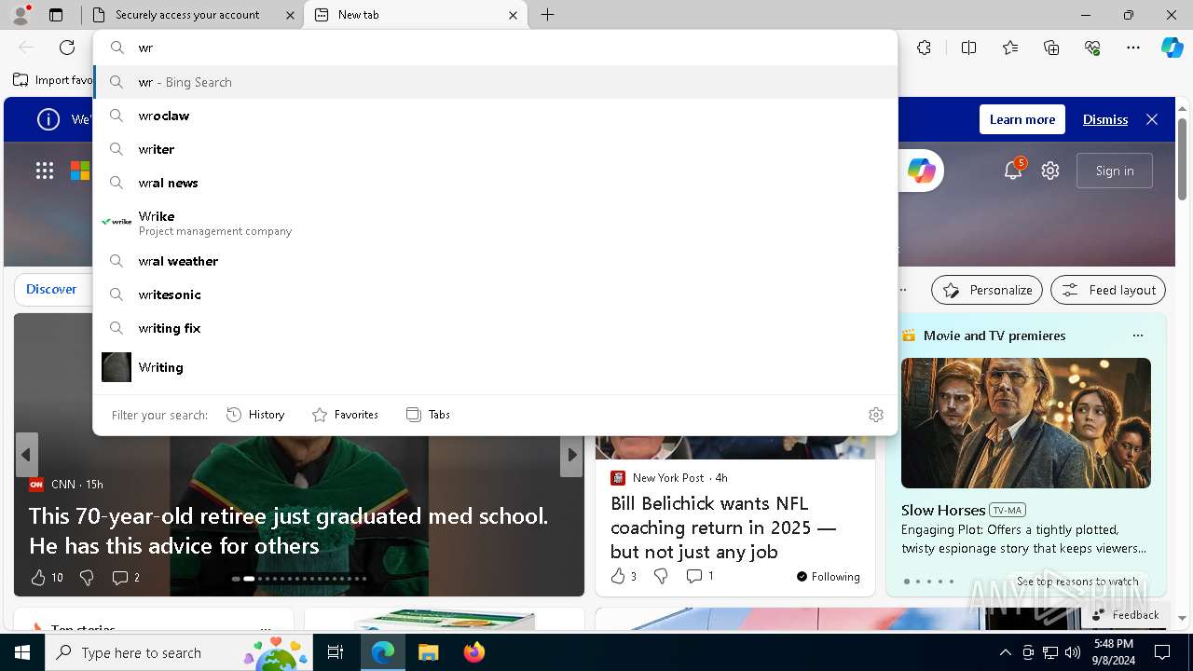Image resolution: width=1193 pixels, height=671 pixels.
Task: Show hidden system tray icons
Action: [1005, 652]
